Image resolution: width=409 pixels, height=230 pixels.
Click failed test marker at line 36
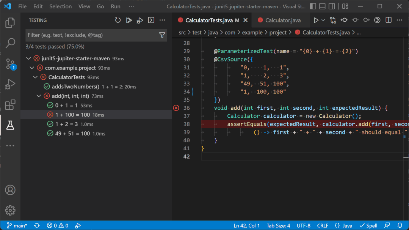click(x=176, y=108)
